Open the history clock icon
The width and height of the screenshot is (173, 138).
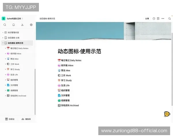154,19
